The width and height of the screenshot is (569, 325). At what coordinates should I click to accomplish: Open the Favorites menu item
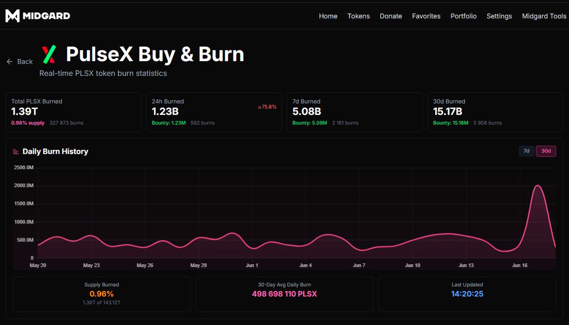coord(426,16)
